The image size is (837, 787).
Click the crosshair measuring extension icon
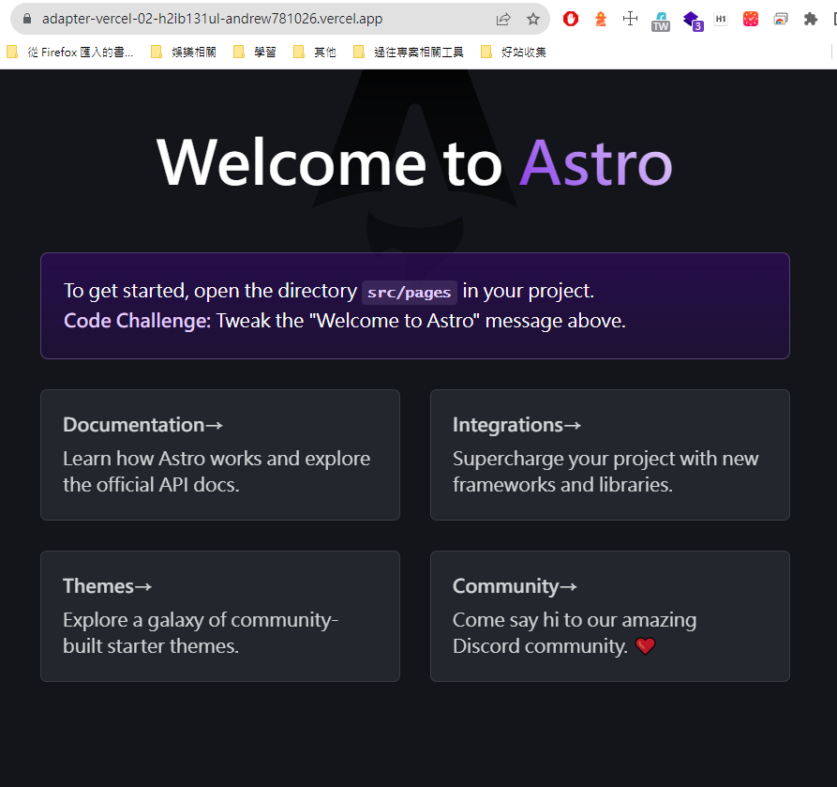630,19
